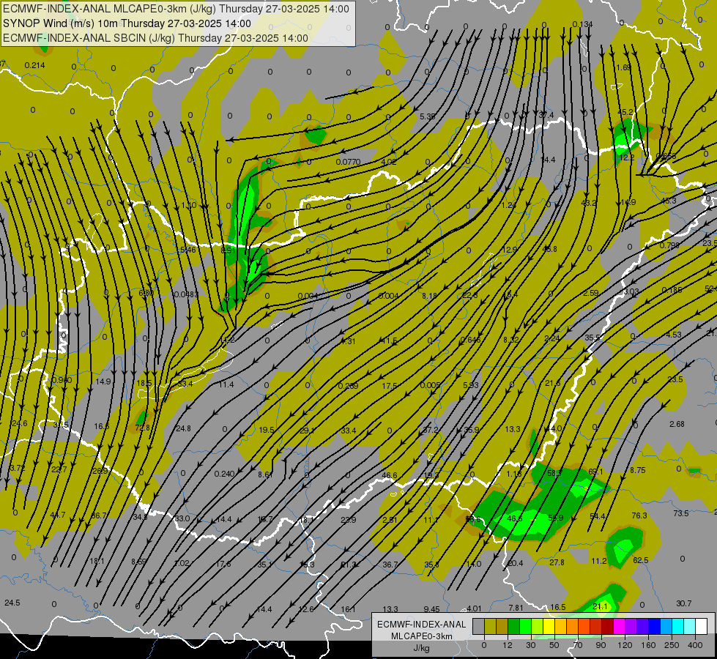Click the MLCAPE0-3km title line at the top
This screenshot has height=659, width=717.
[x=176, y=9]
